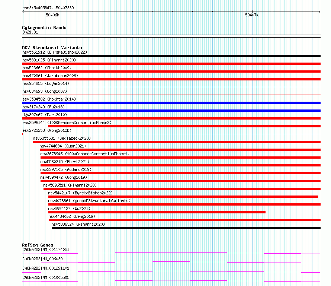Open variant nsv3170249 (Fu2018)

44,107
